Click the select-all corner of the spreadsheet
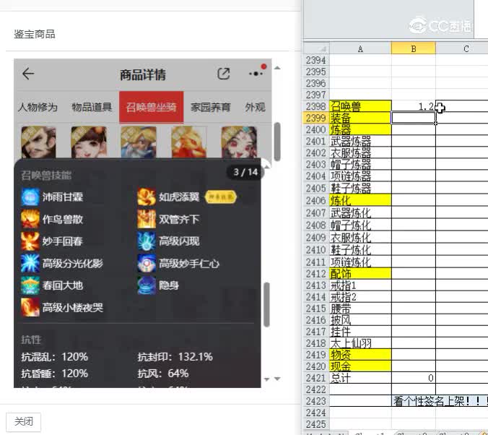 (x=317, y=48)
